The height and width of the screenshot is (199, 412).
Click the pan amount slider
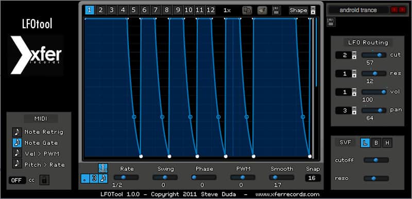(x=374, y=110)
